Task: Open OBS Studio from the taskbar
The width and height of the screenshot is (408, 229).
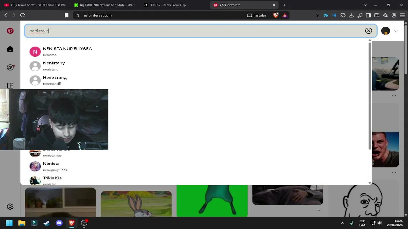Action: [84, 223]
